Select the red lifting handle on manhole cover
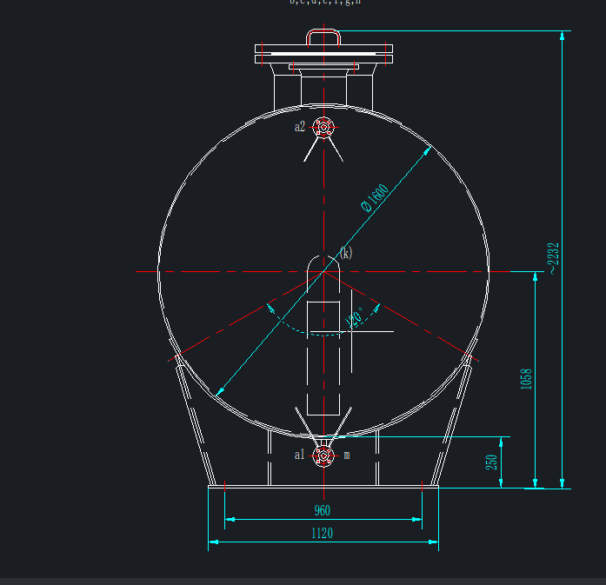606x585 pixels. pyautogui.click(x=323, y=38)
